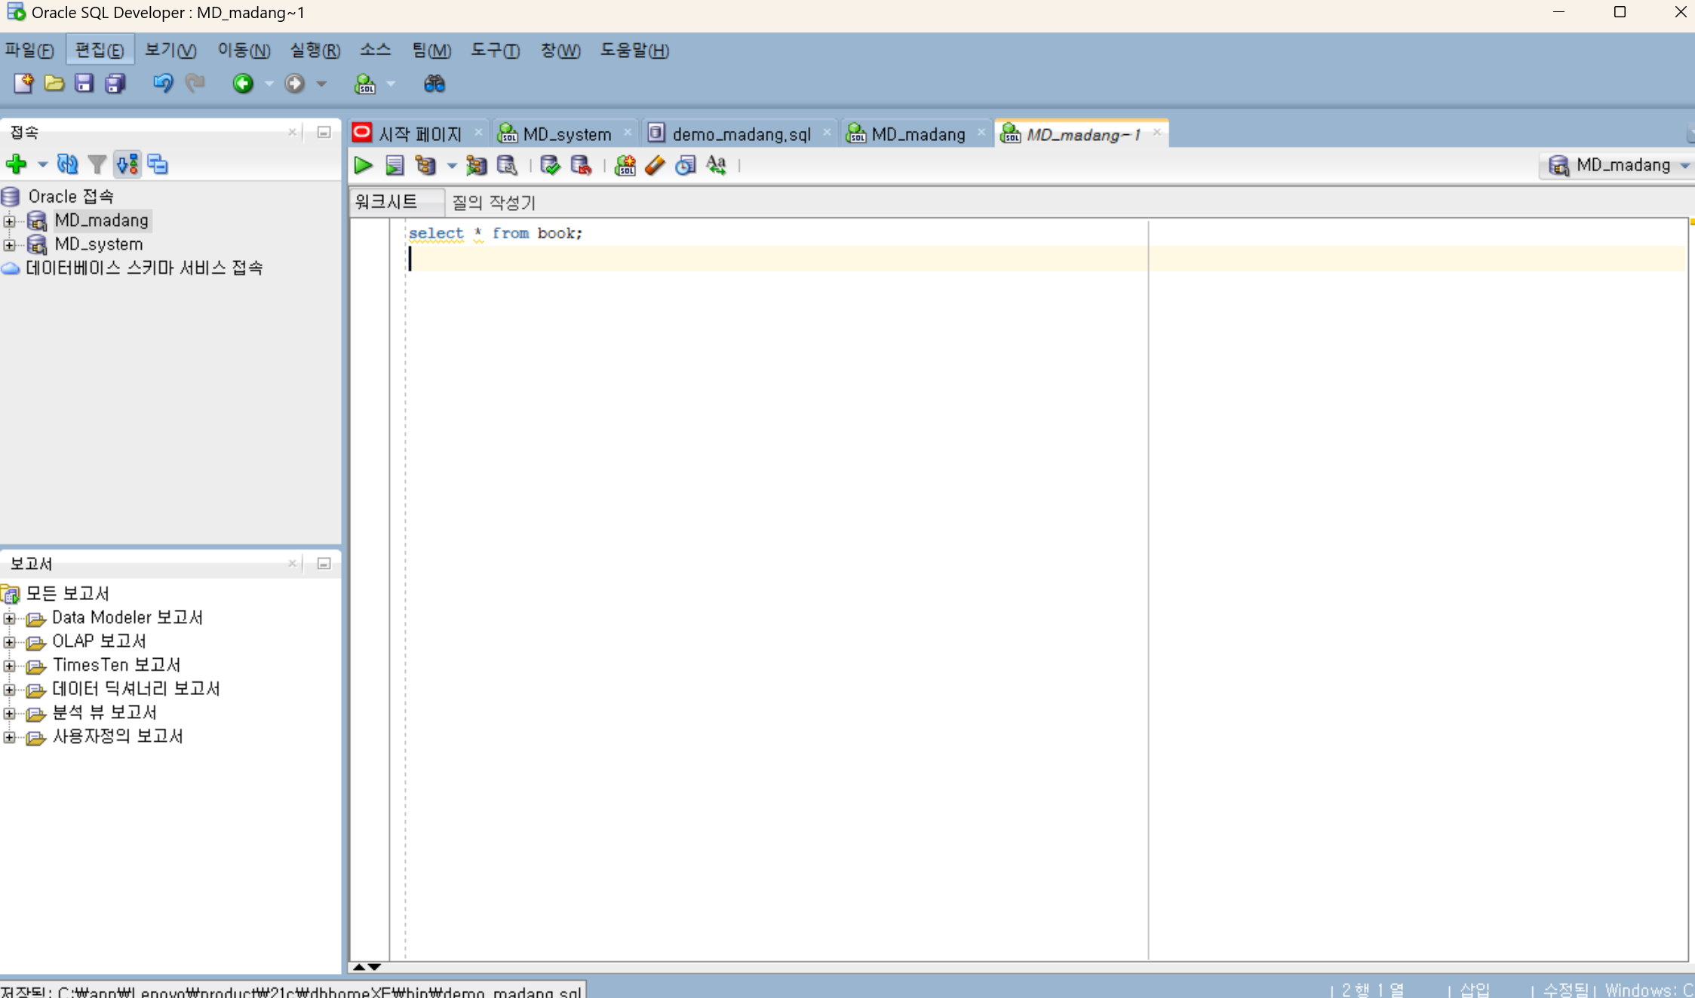The width and height of the screenshot is (1695, 998).
Task: Click the Clear eraser icon in the worksheet toolbar
Action: [655, 165]
